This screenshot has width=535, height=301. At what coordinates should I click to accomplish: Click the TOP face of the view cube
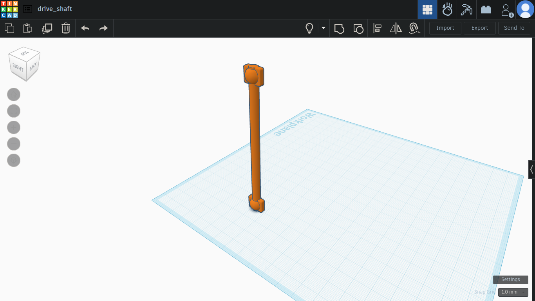(x=25, y=53)
